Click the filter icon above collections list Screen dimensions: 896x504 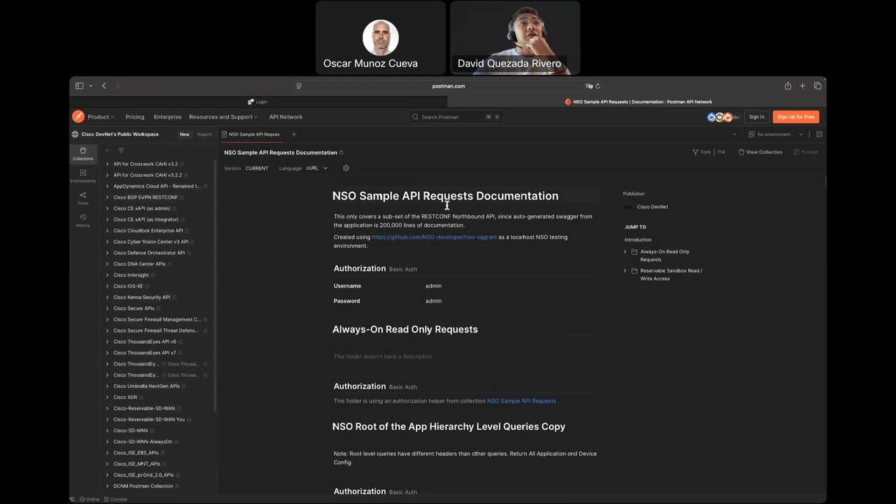pyautogui.click(x=121, y=150)
